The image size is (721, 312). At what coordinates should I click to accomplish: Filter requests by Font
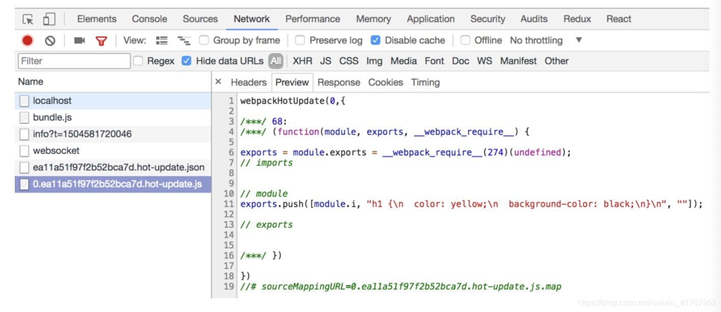point(434,61)
